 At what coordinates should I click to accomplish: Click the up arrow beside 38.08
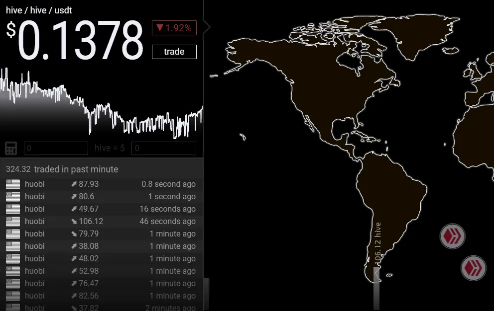[x=74, y=246]
